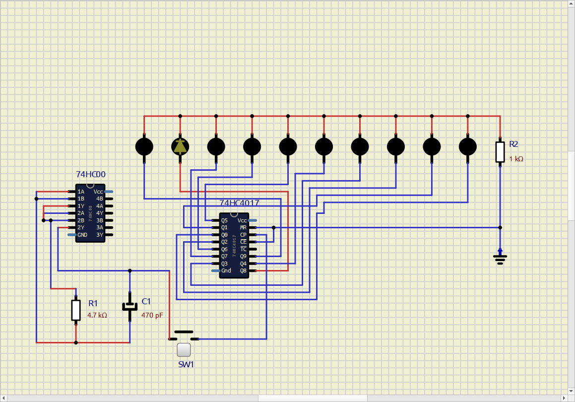Viewport: 575px width, 402px height.
Task: Click the horizontal scrollbar thumb
Action: click(x=313, y=398)
